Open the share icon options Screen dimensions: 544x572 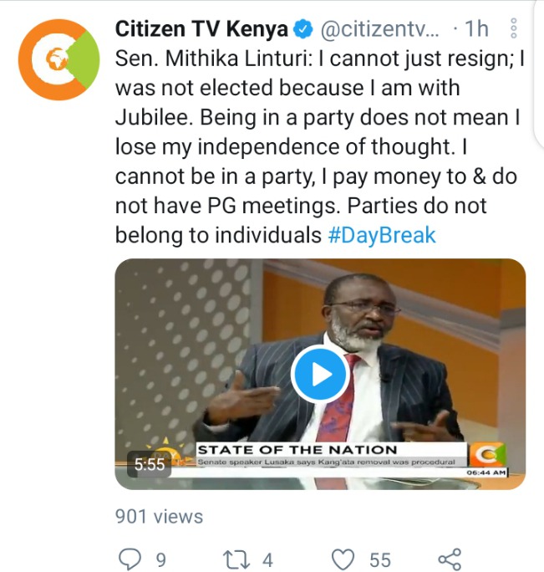pyautogui.click(x=450, y=559)
